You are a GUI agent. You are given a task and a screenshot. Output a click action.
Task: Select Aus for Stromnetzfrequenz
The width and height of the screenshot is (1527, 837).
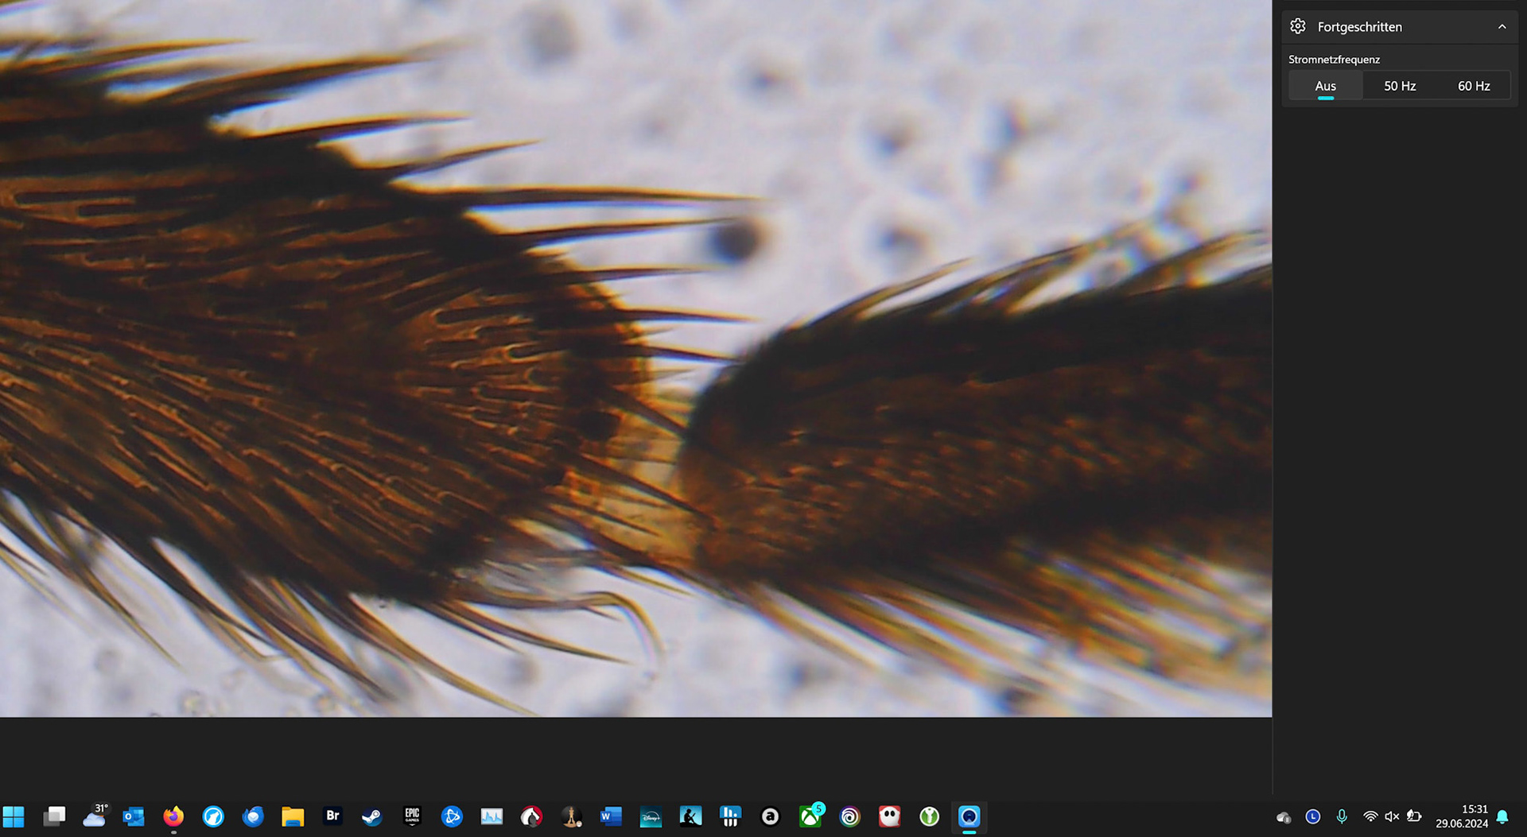1325,86
